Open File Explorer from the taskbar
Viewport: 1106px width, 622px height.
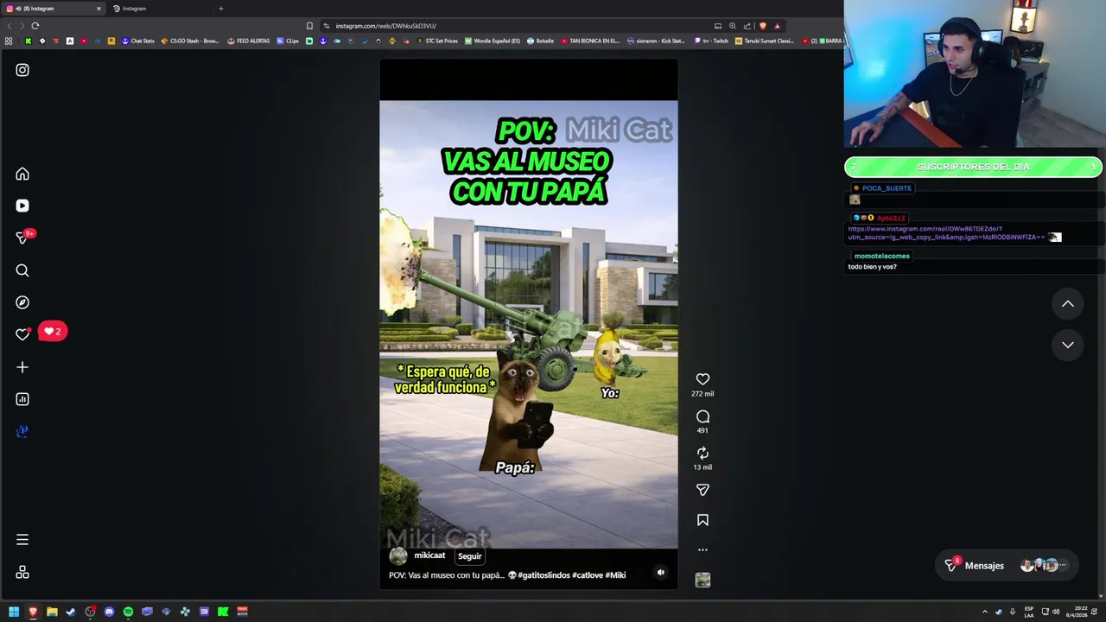(52, 612)
